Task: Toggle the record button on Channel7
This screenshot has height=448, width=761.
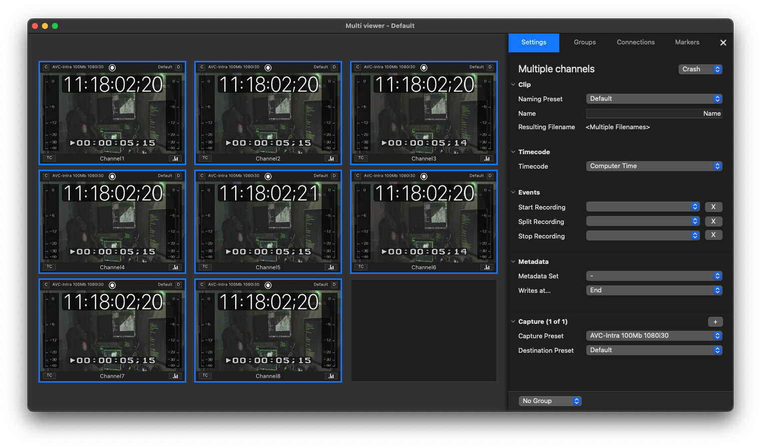Action: (x=112, y=285)
